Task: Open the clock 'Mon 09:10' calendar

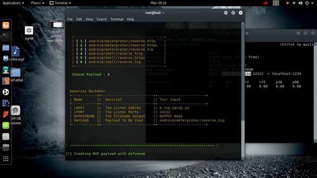Action: [158, 3]
